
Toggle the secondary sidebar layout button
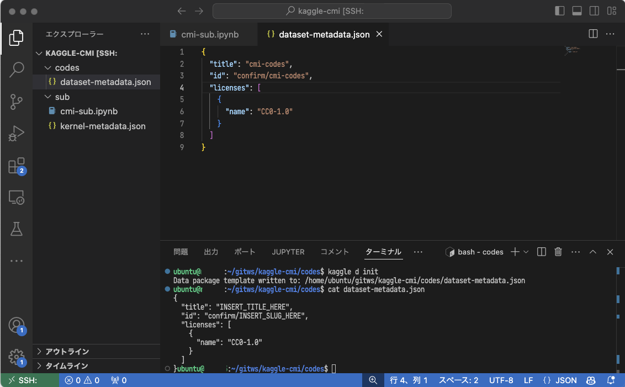coord(594,11)
